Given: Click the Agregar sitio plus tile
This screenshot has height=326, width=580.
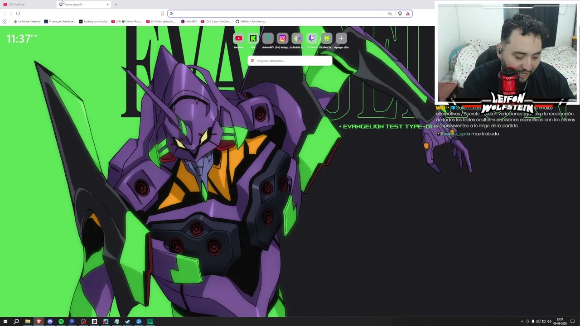Looking at the screenshot, I should 341,38.
